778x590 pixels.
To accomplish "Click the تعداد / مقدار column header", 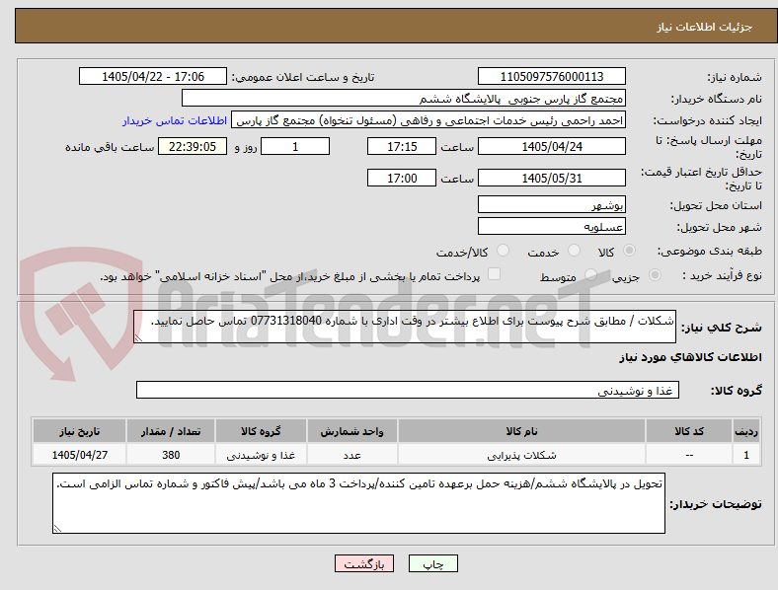I will (x=171, y=431).
